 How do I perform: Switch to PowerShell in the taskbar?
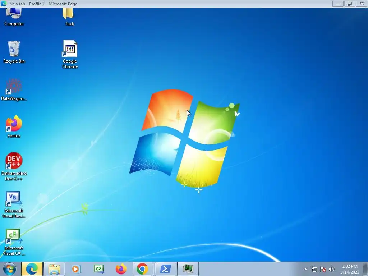165,269
